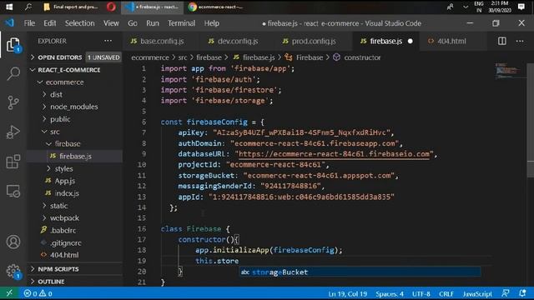
Task: Open the Source Control view
Action: click(x=13, y=102)
